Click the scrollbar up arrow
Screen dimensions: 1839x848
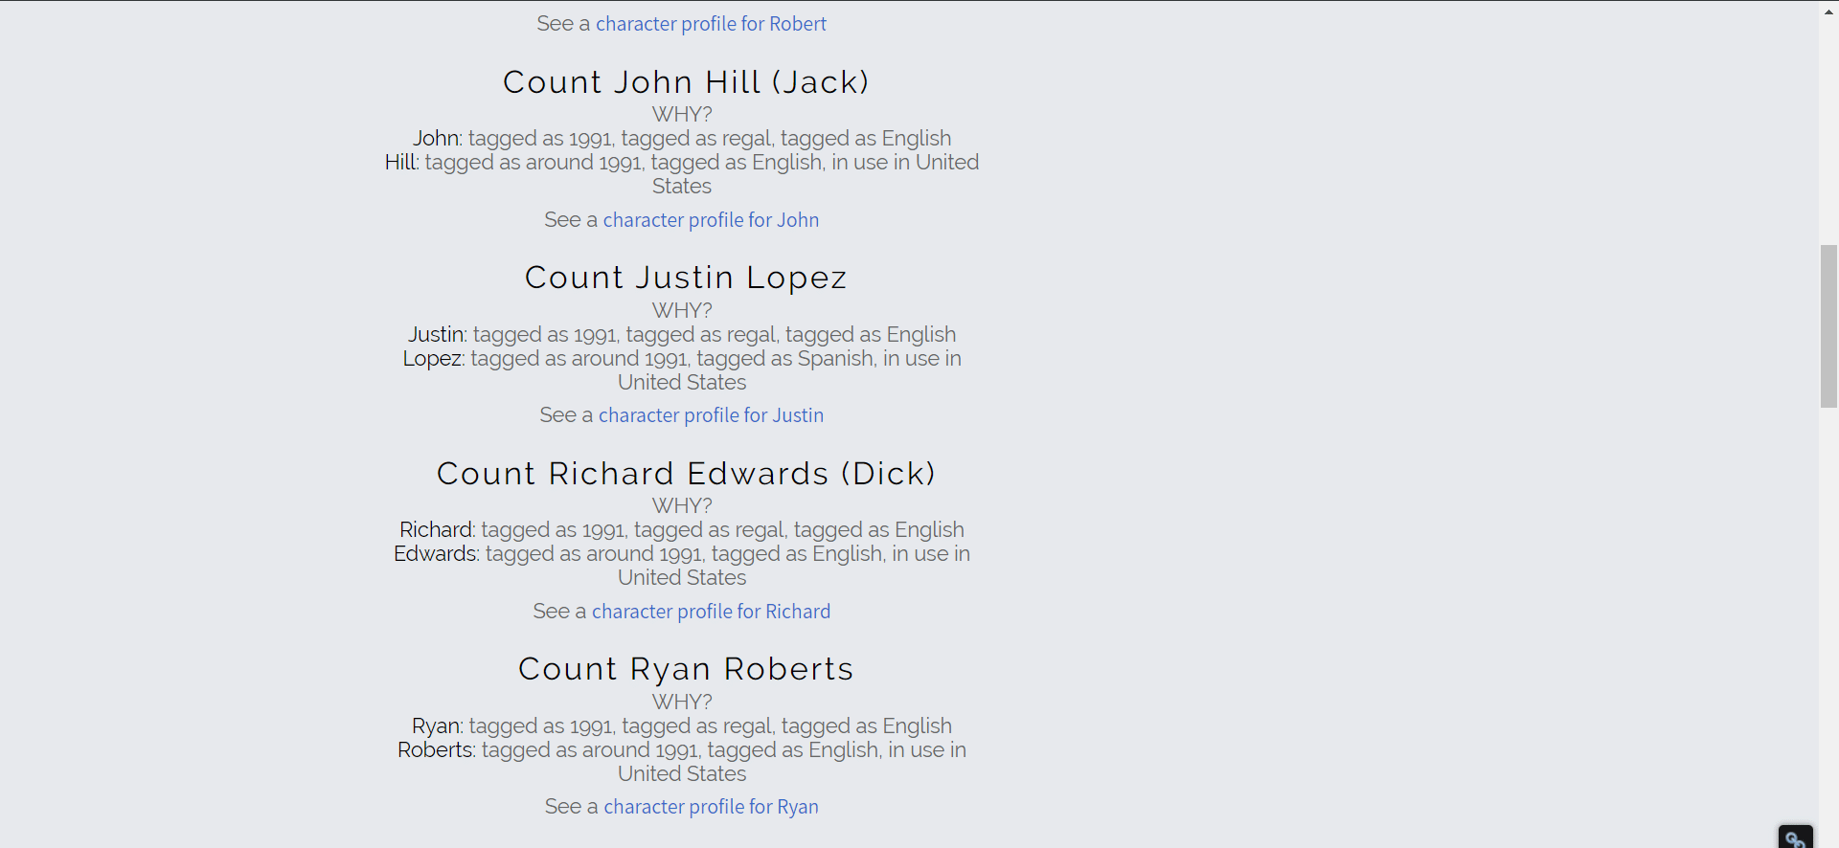[x=1828, y=9]
